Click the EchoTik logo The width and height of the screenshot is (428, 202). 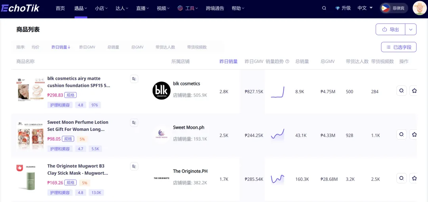click(20, 8)
